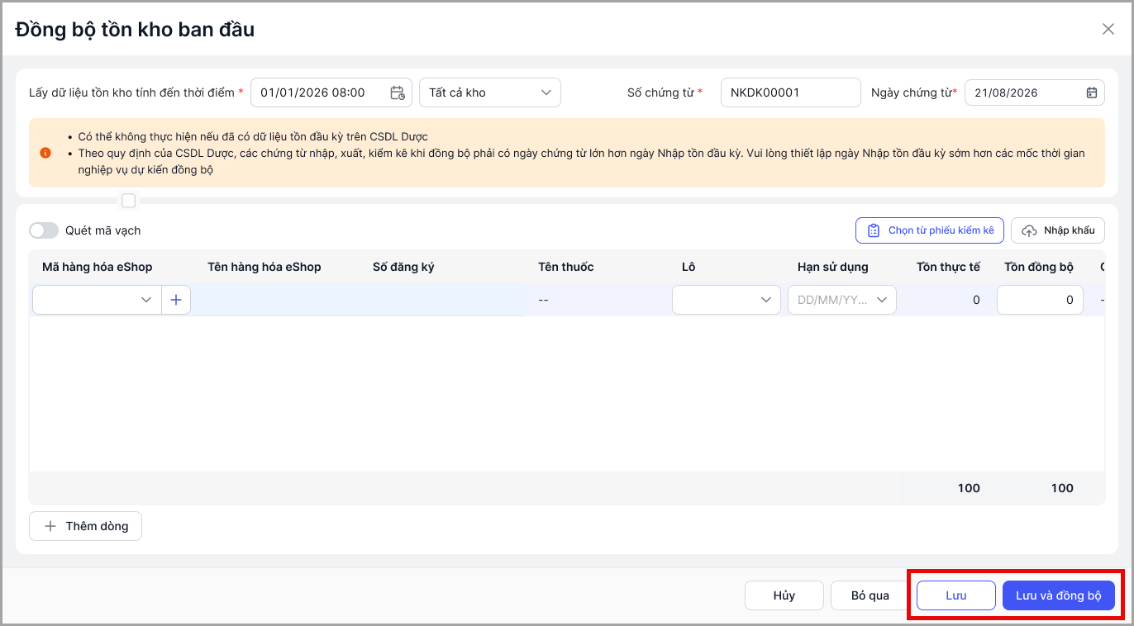Viewport: 1134px width, 626px height.
Task: Close the Đồng bộ tồn kho ban đầu dialog
Action: (1108, 29)
